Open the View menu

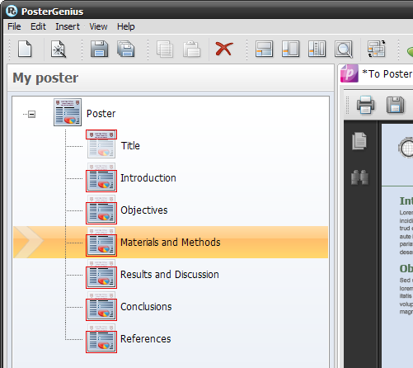pos(98,26)
